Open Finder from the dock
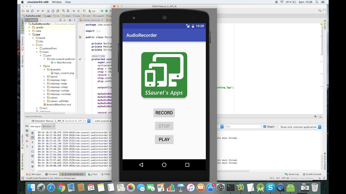The image size is (346, 194). coord(31,188)
